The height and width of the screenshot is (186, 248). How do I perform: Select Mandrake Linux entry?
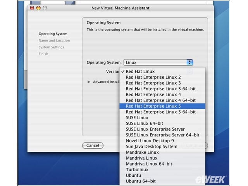[x=162, y=152]
